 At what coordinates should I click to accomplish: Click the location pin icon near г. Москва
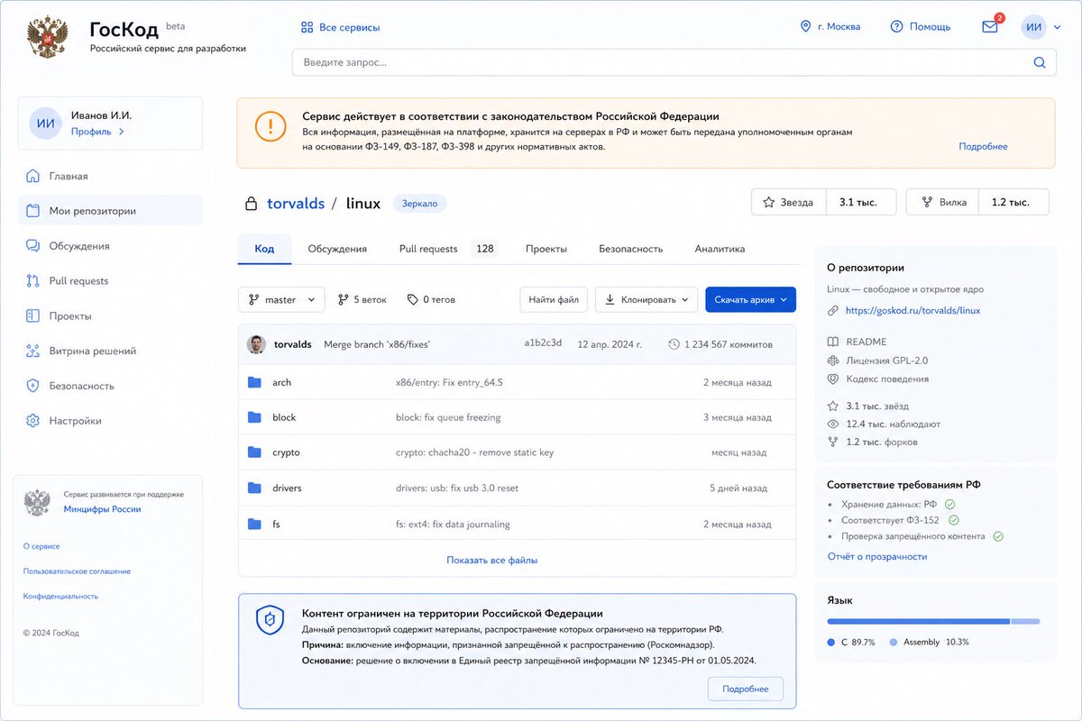pos(805,27)
